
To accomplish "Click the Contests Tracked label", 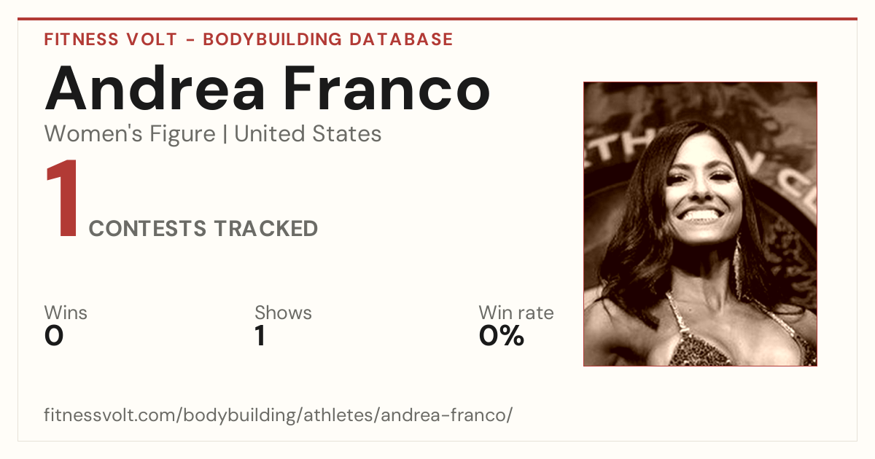I will 203,229.
